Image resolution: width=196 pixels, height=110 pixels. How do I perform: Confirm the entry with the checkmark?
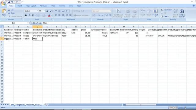37,23
